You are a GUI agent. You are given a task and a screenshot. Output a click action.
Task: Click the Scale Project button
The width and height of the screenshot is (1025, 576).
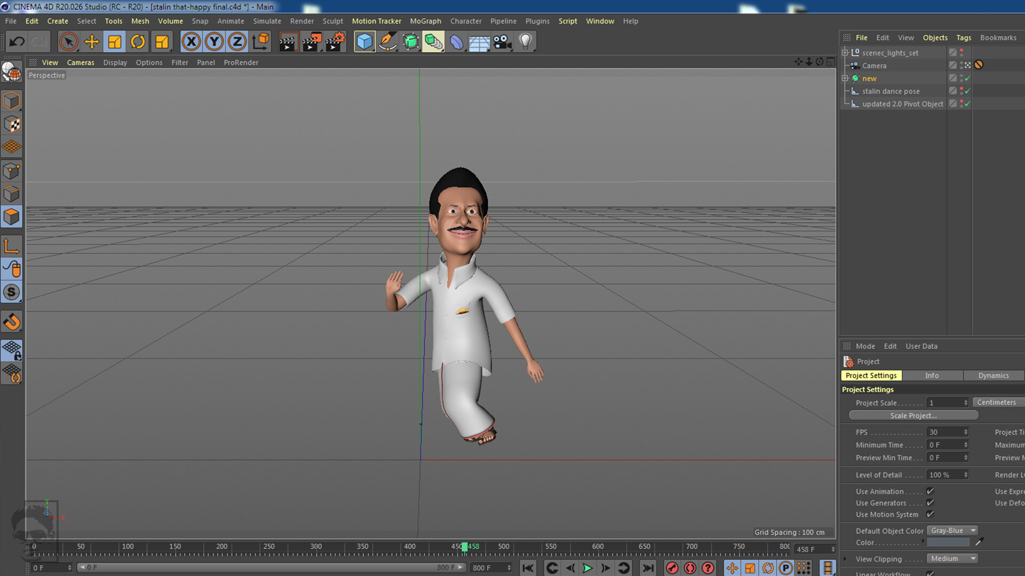click(x=913, y=415)
